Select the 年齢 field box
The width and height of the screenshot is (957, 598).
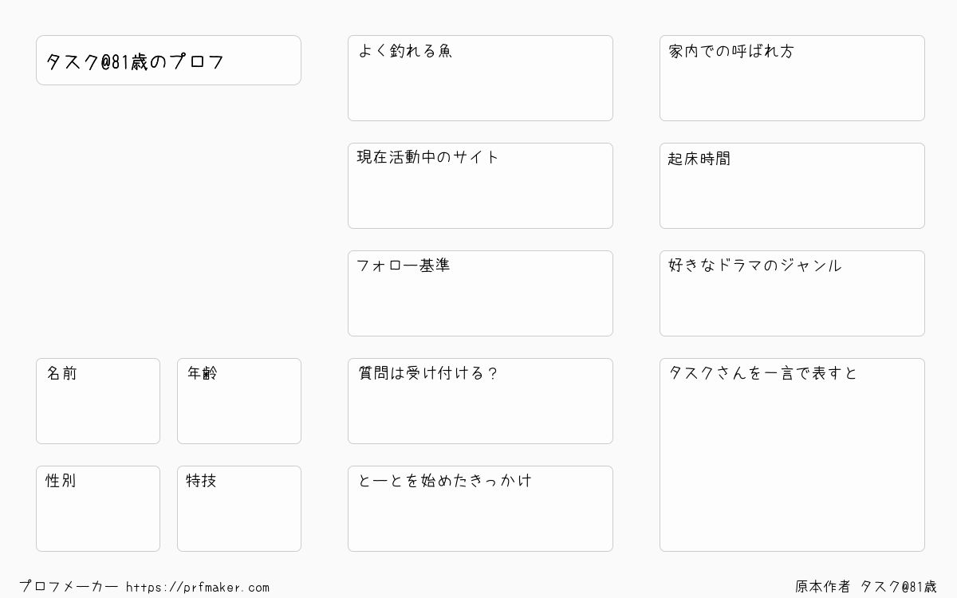click(x=239, y=401)
